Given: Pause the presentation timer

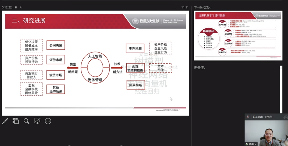Looking at the screenshot, I should (16, 7).
